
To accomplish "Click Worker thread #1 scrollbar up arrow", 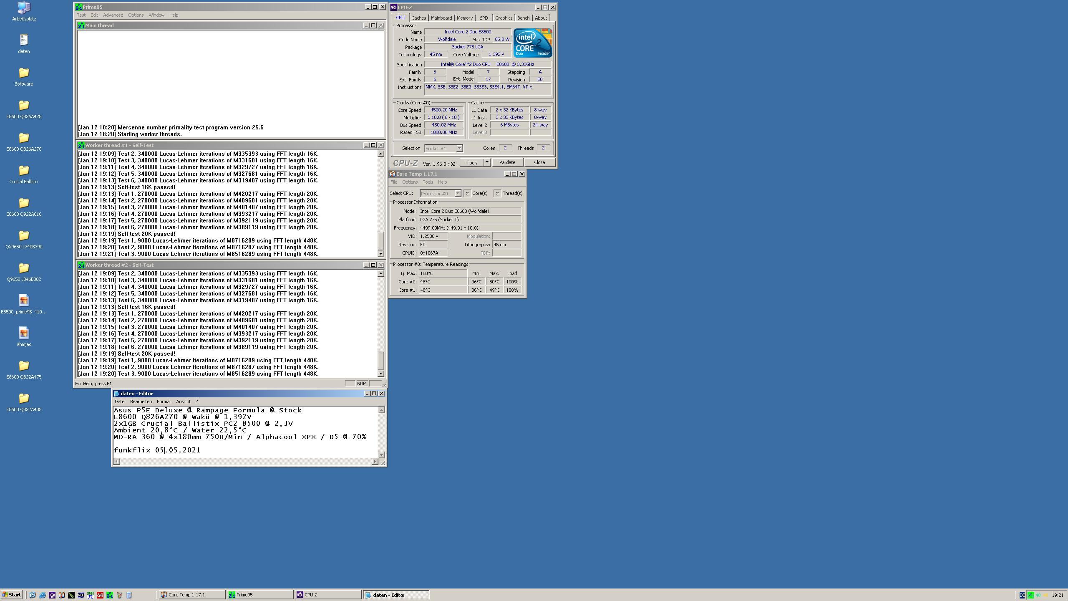I will pyautogui.click(x=380, y=154).
